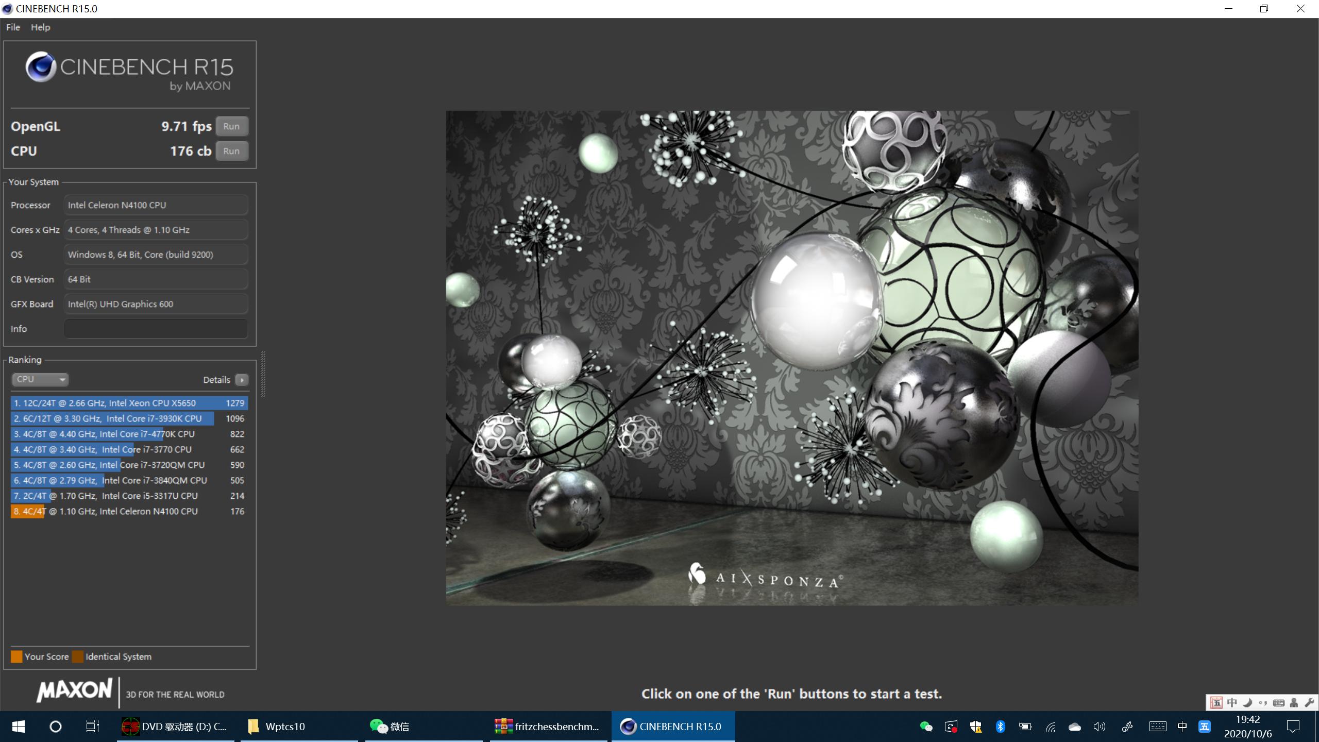The width and height of the screenshot is (1319, 742).
Task: Open Task View on the taskbar
Action: coord(92,727)
